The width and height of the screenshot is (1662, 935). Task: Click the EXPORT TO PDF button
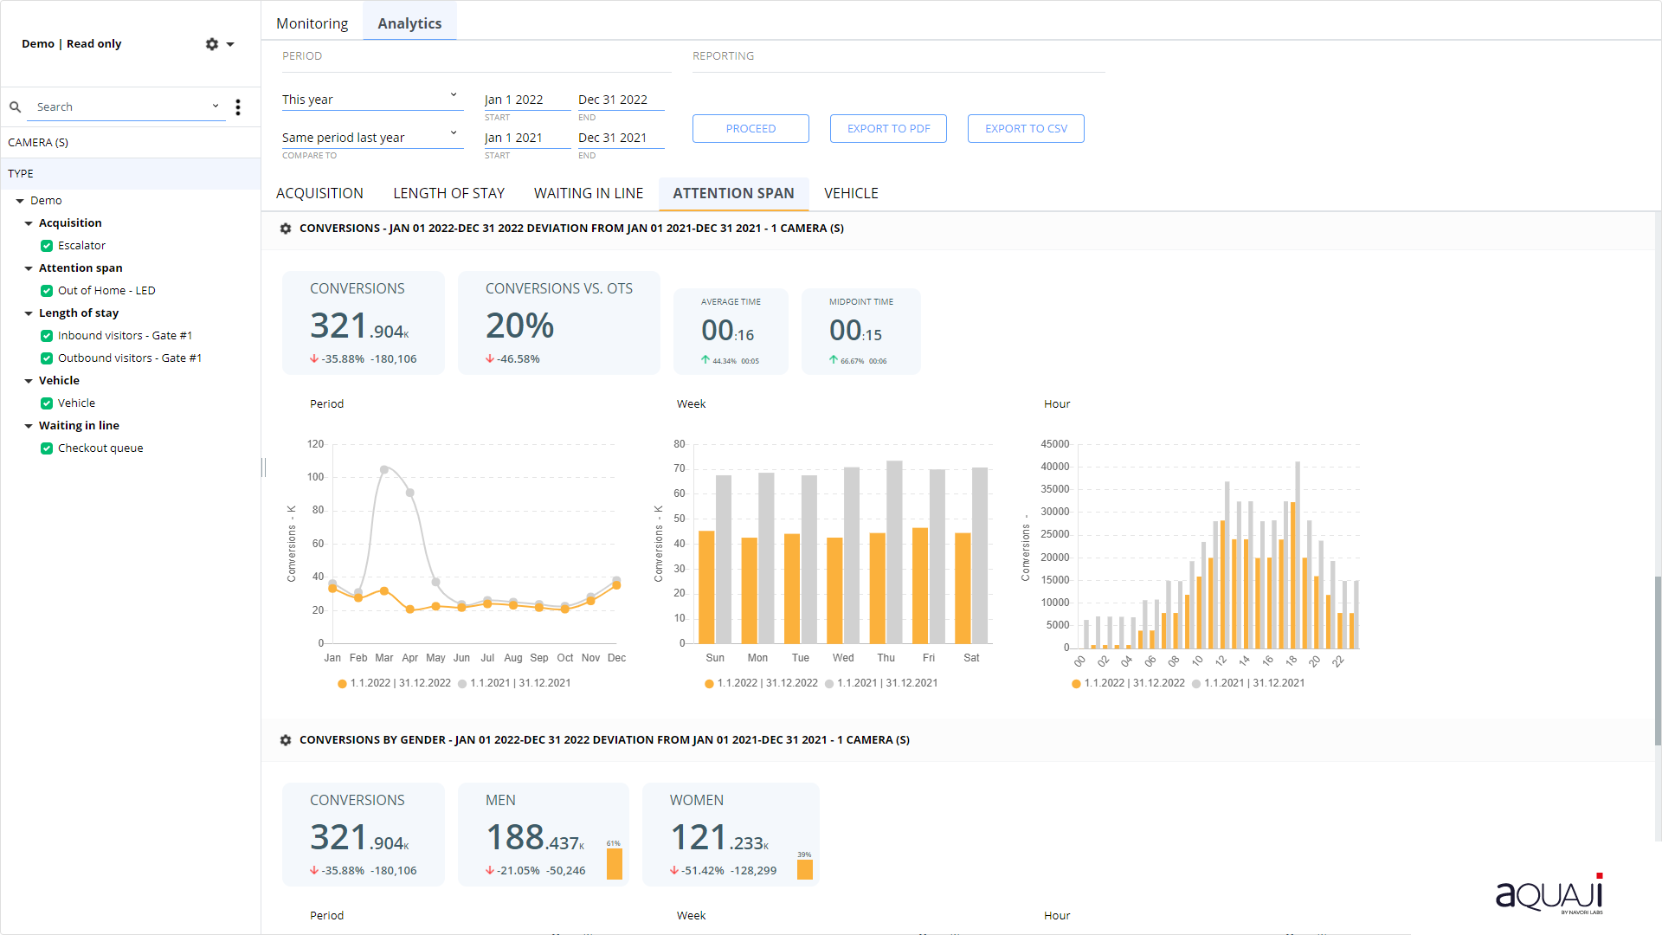click(888, 128)
